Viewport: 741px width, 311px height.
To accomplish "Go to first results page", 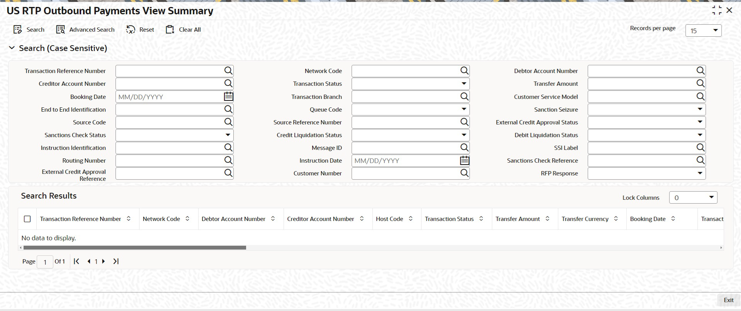I will (x=76, y=262).
